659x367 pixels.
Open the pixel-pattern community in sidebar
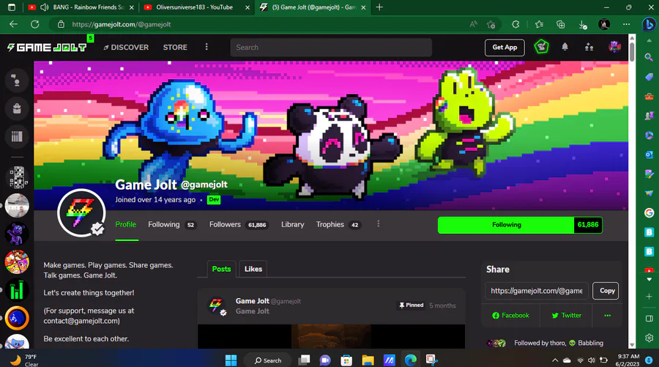[17, 177]
